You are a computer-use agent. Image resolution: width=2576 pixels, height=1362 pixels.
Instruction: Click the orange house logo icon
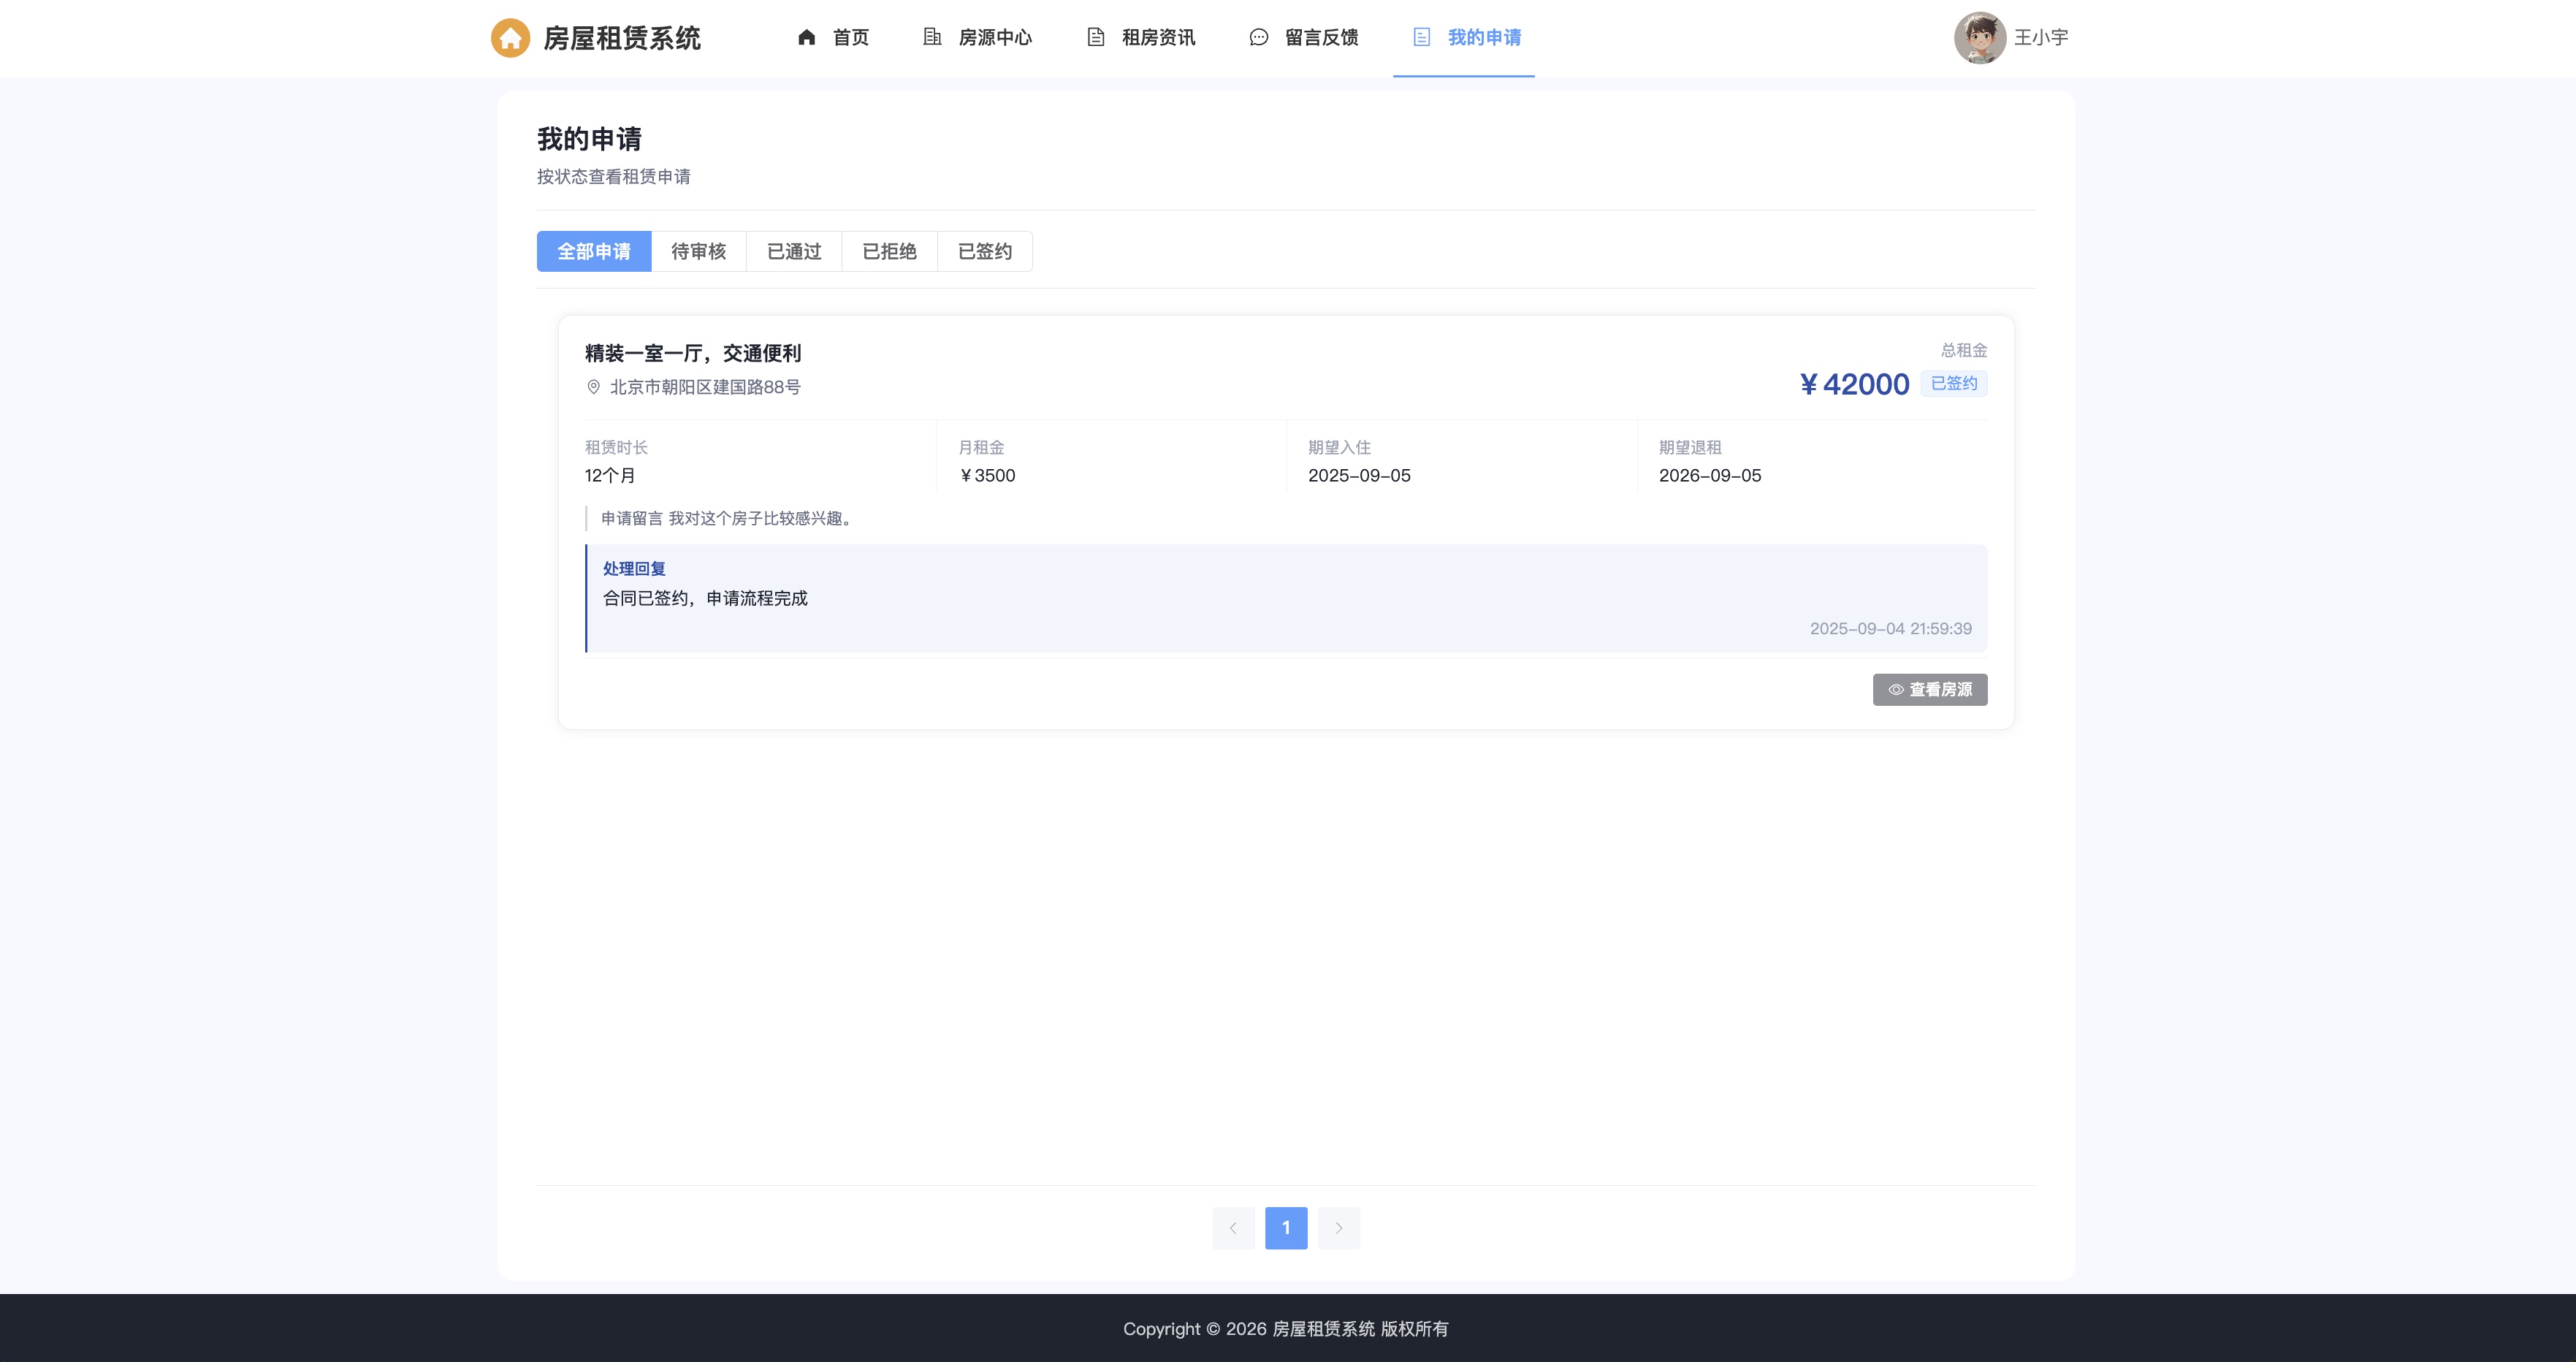(510, 38)
